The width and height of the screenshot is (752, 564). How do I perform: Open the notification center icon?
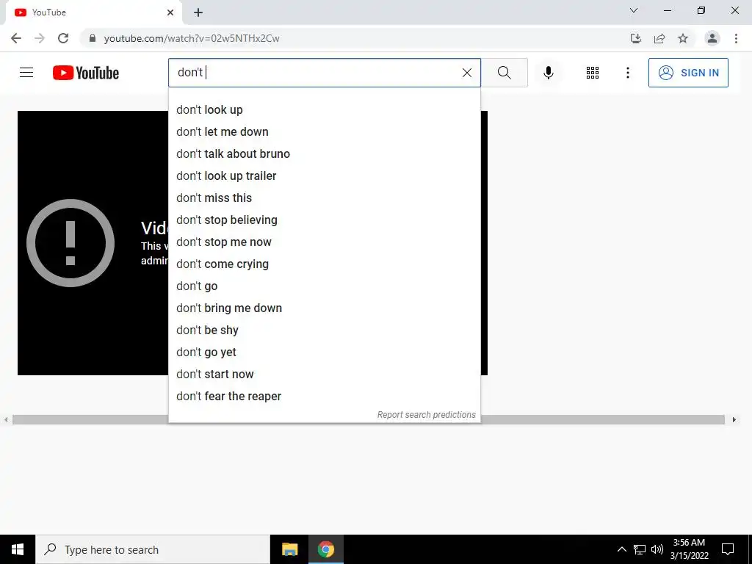[728, 549]
